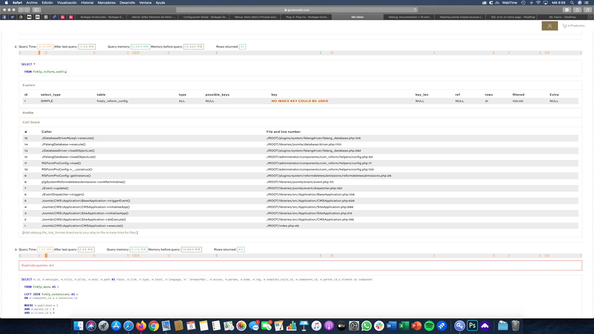Switch to the Xdebug Documentation tab
This screenshot has width=594, height=334.
pos(409,17)
